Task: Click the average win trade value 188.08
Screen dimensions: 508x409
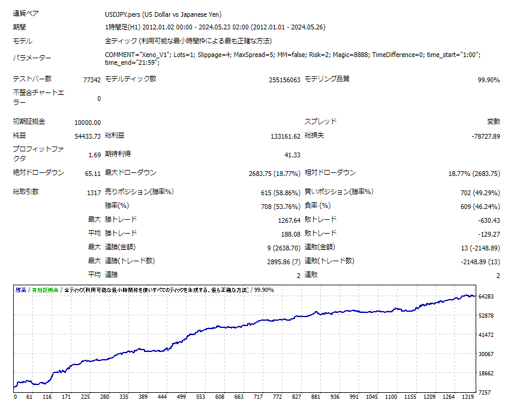Action: click(291, 234)
